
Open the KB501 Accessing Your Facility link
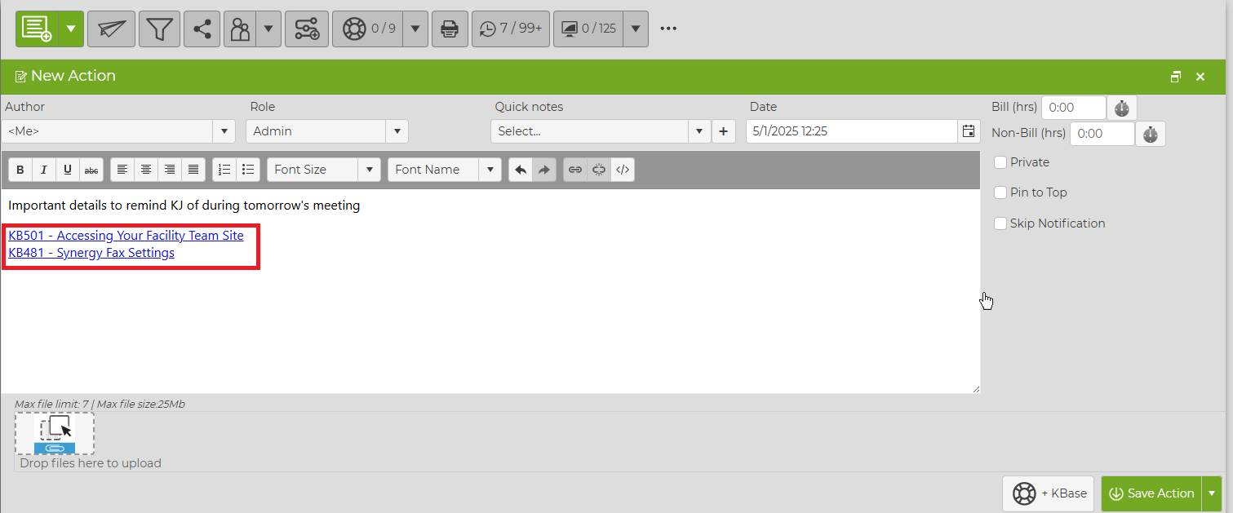click(x=126, y=236)
